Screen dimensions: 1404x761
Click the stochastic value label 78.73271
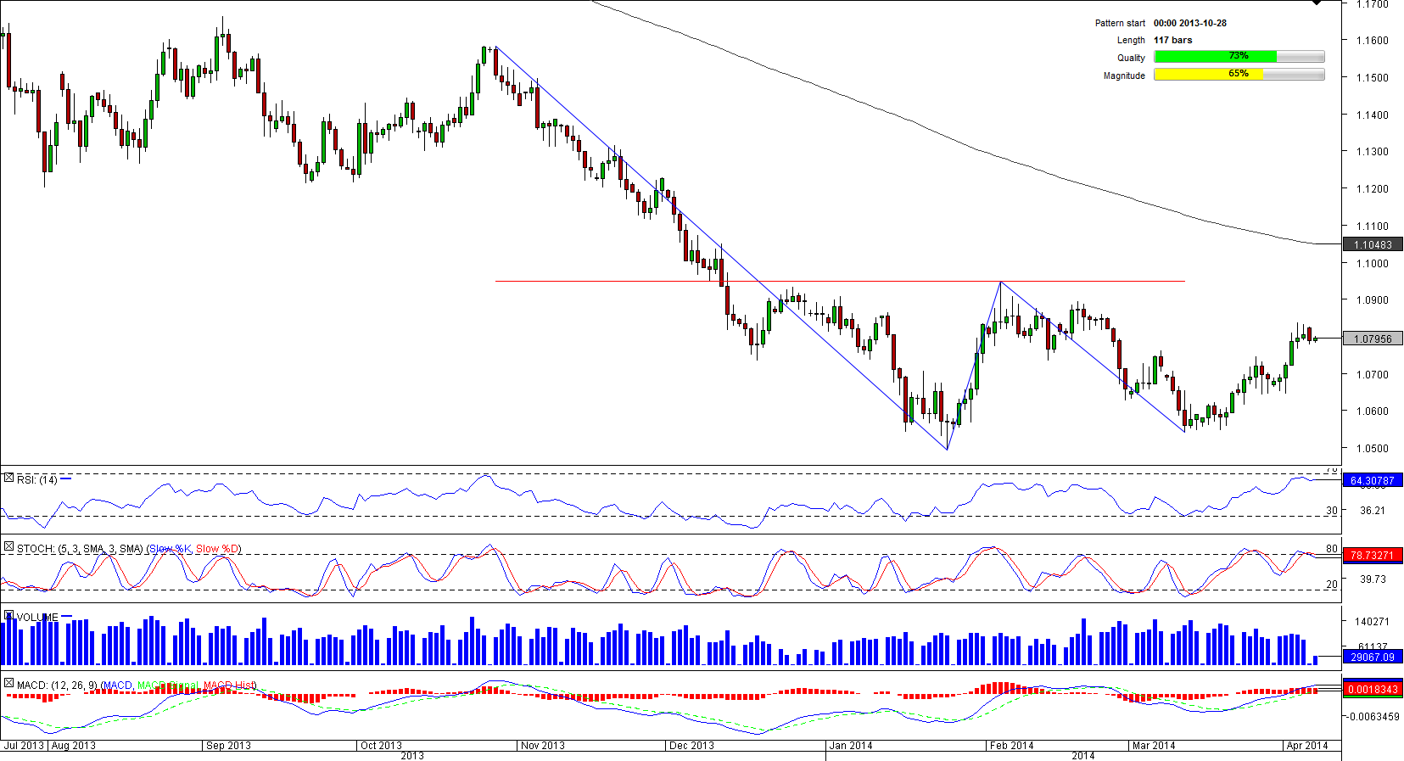coord(1373,556)
